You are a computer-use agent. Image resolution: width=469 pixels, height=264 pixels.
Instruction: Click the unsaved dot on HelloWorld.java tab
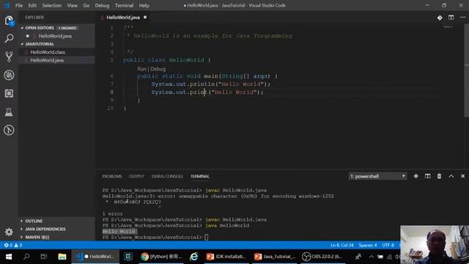tap(145, 18)
